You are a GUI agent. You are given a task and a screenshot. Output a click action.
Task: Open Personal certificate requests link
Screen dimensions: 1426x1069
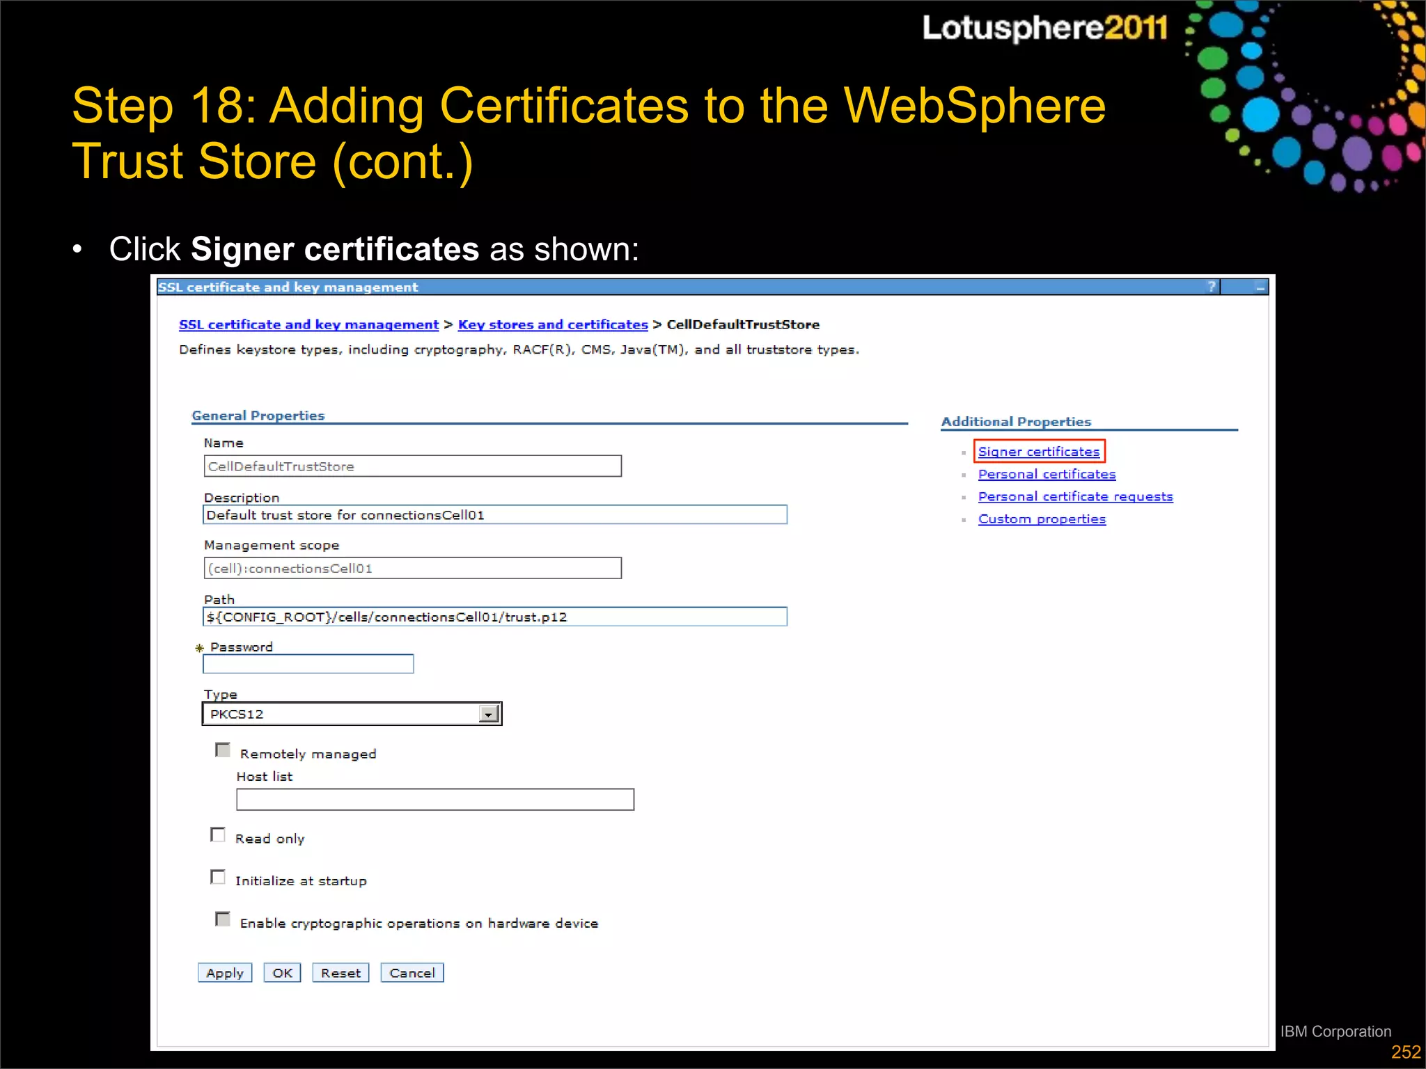click(x=1075, y=496)
